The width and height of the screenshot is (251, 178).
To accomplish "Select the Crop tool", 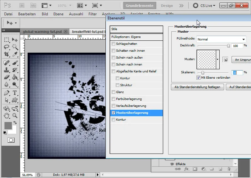I will tap(7, 54).
